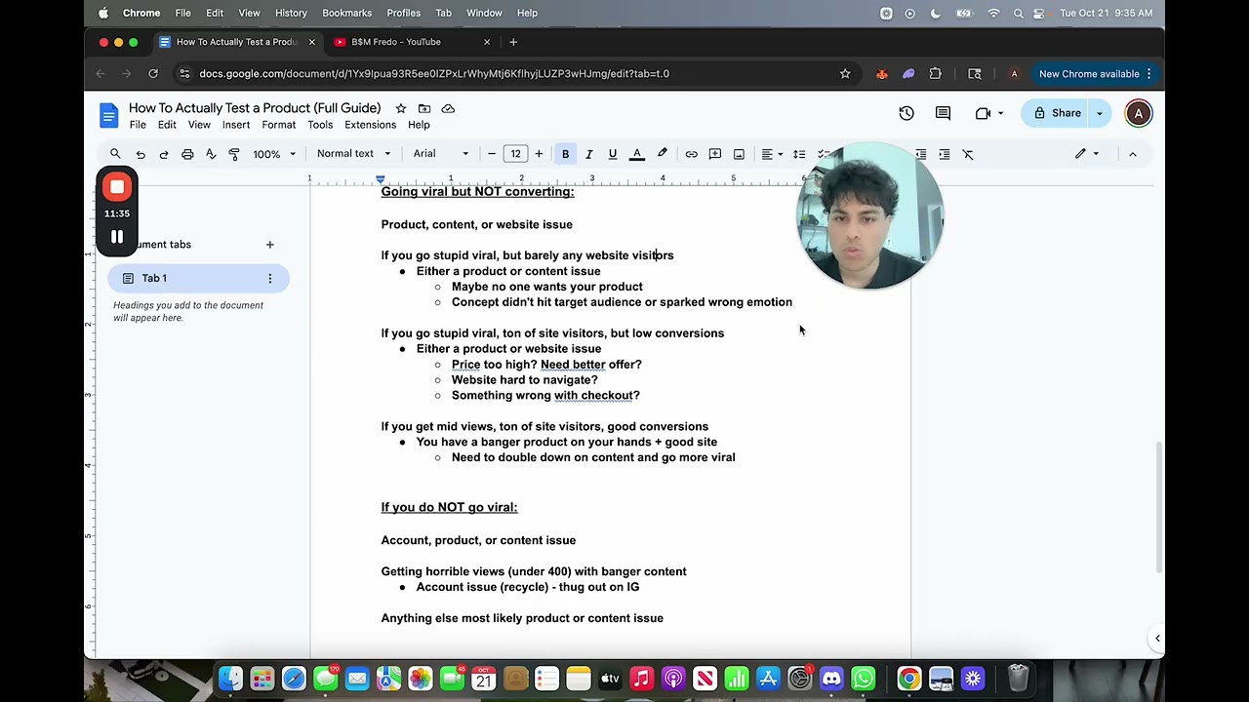Select Tab 1 in the sidebar

198,278
